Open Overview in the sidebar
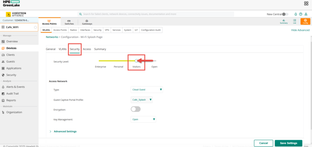 [12, 41]
